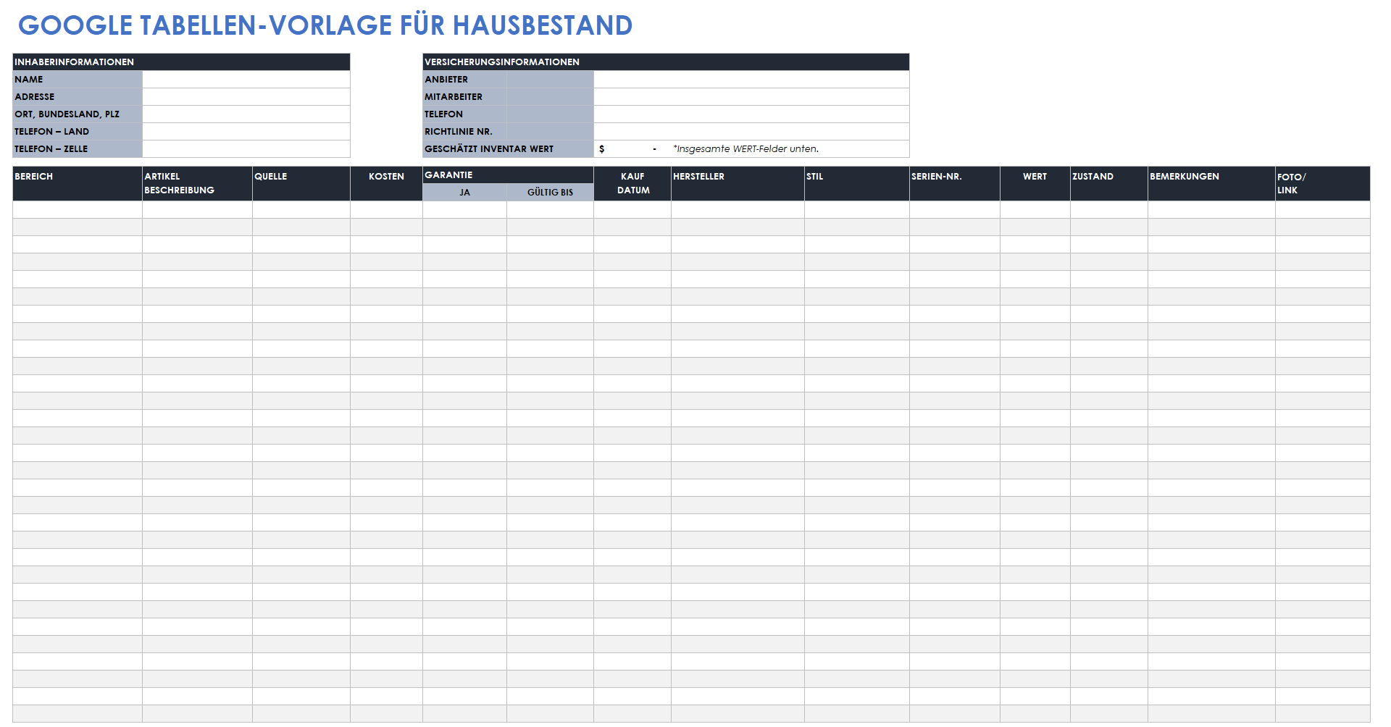
Task: Click the JA sub-header under Garantie
Action: point(465,193)
